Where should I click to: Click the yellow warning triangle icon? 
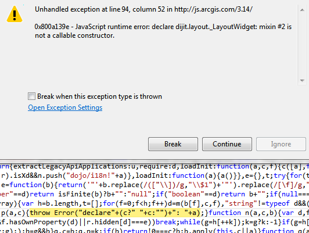[15, 14]
